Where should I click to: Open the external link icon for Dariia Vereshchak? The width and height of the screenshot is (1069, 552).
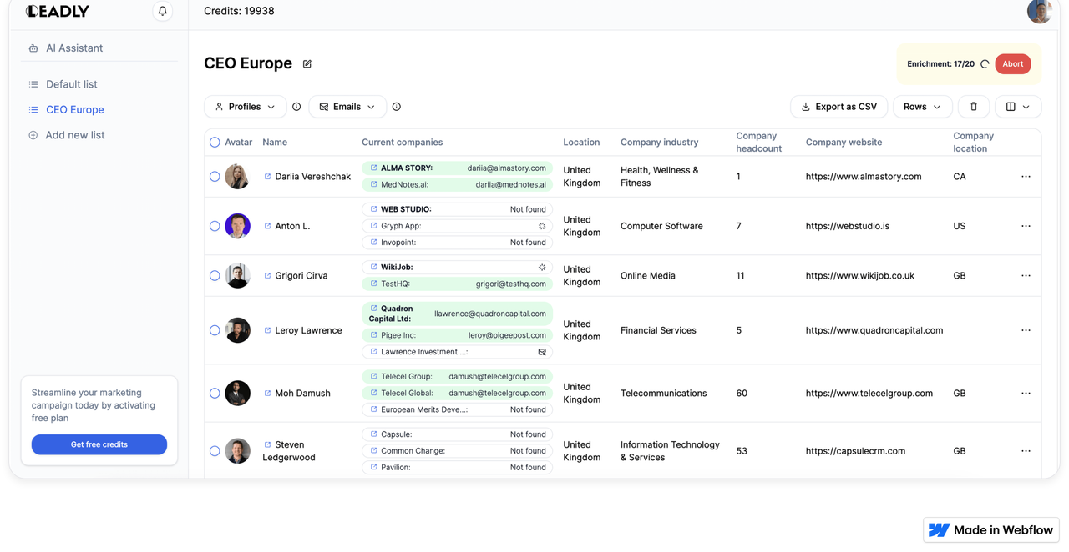click(267, 177)
